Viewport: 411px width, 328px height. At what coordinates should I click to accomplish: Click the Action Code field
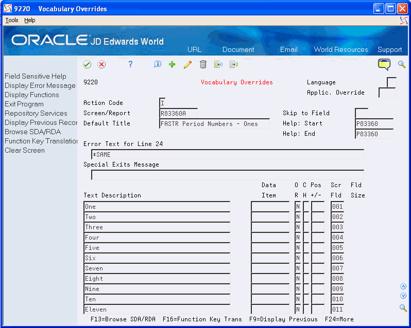click(x=163, y=103)
